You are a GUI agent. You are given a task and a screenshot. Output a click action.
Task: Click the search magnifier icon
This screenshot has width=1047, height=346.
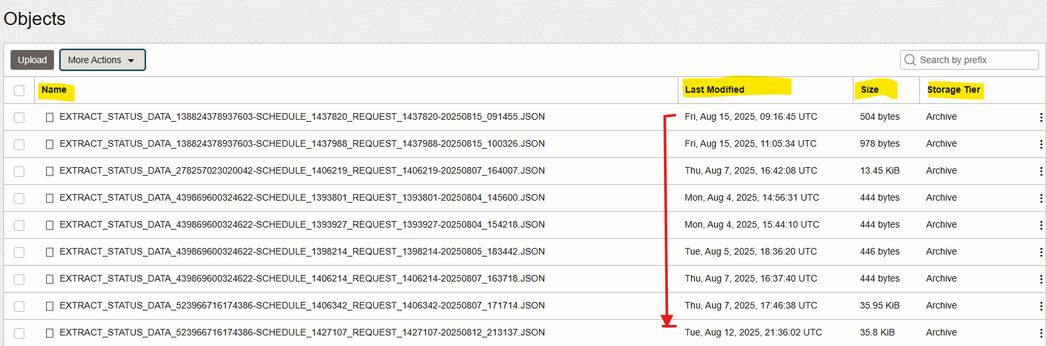910,60
